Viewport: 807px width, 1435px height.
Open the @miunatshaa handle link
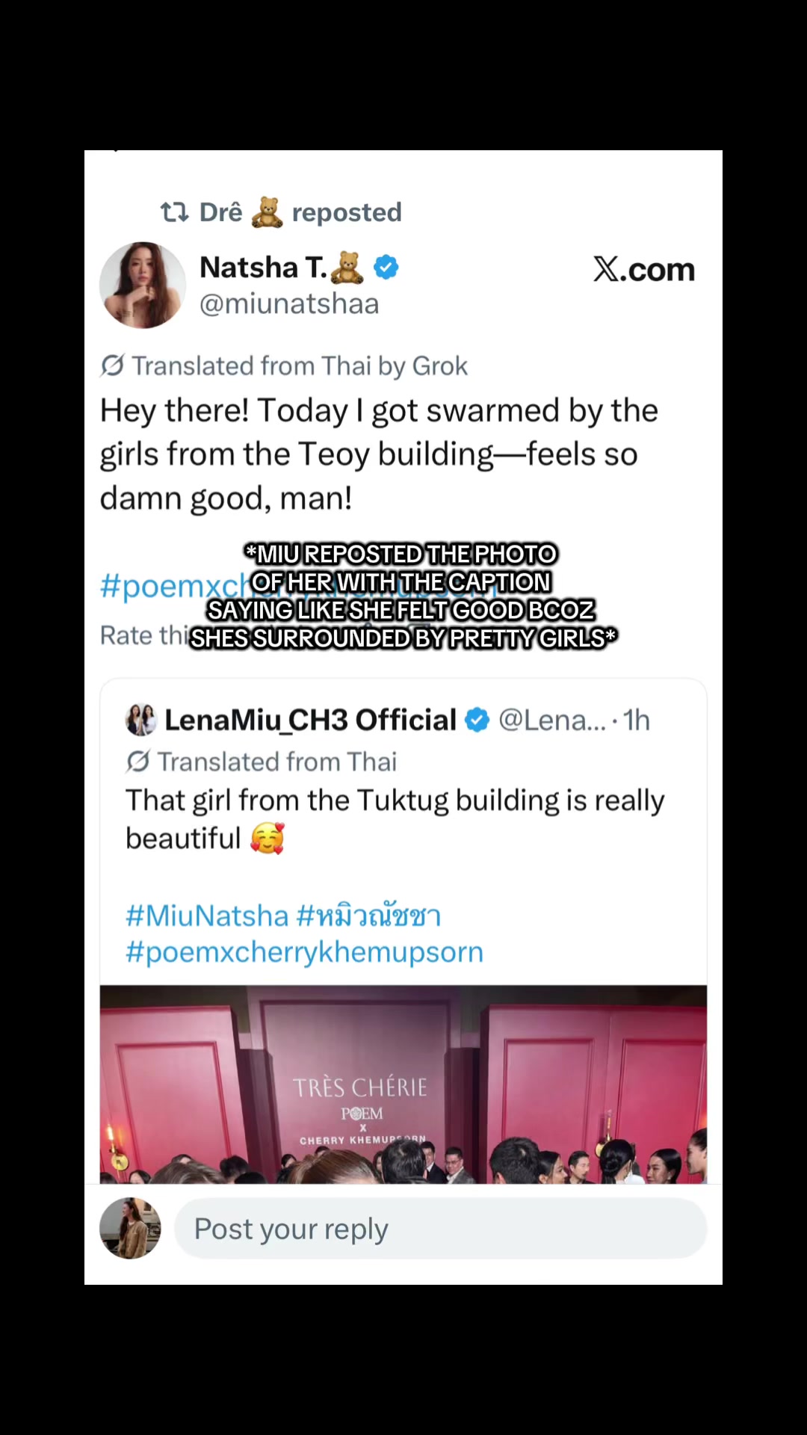click(x=289, y=303)
